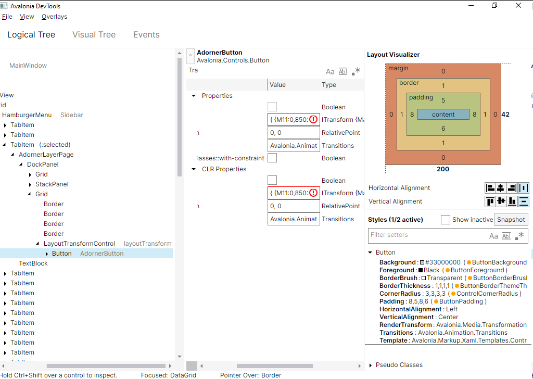This screenshot has height=379, width=533.
Task: Expand the StackPanel tree node
Action: coord(30,184)
